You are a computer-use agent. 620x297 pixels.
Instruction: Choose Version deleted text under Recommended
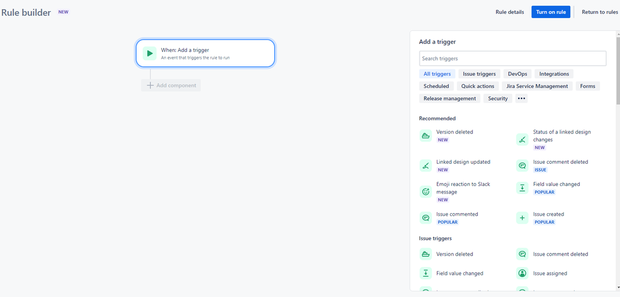pos(454,132)
